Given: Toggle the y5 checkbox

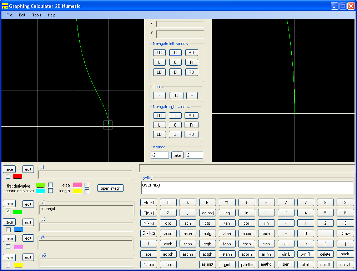Looking at the screenshot, I should pos(8,265).
